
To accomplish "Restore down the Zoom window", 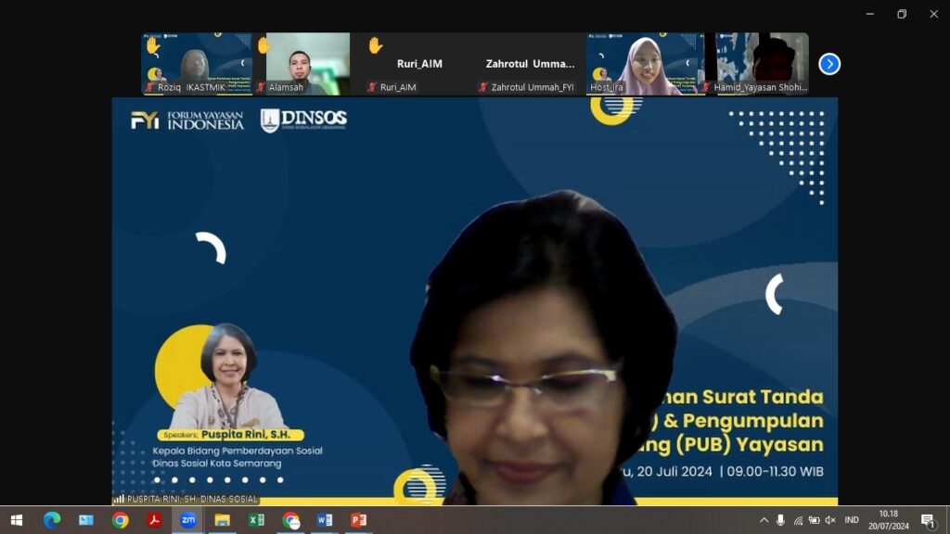I will pos(902,14).
